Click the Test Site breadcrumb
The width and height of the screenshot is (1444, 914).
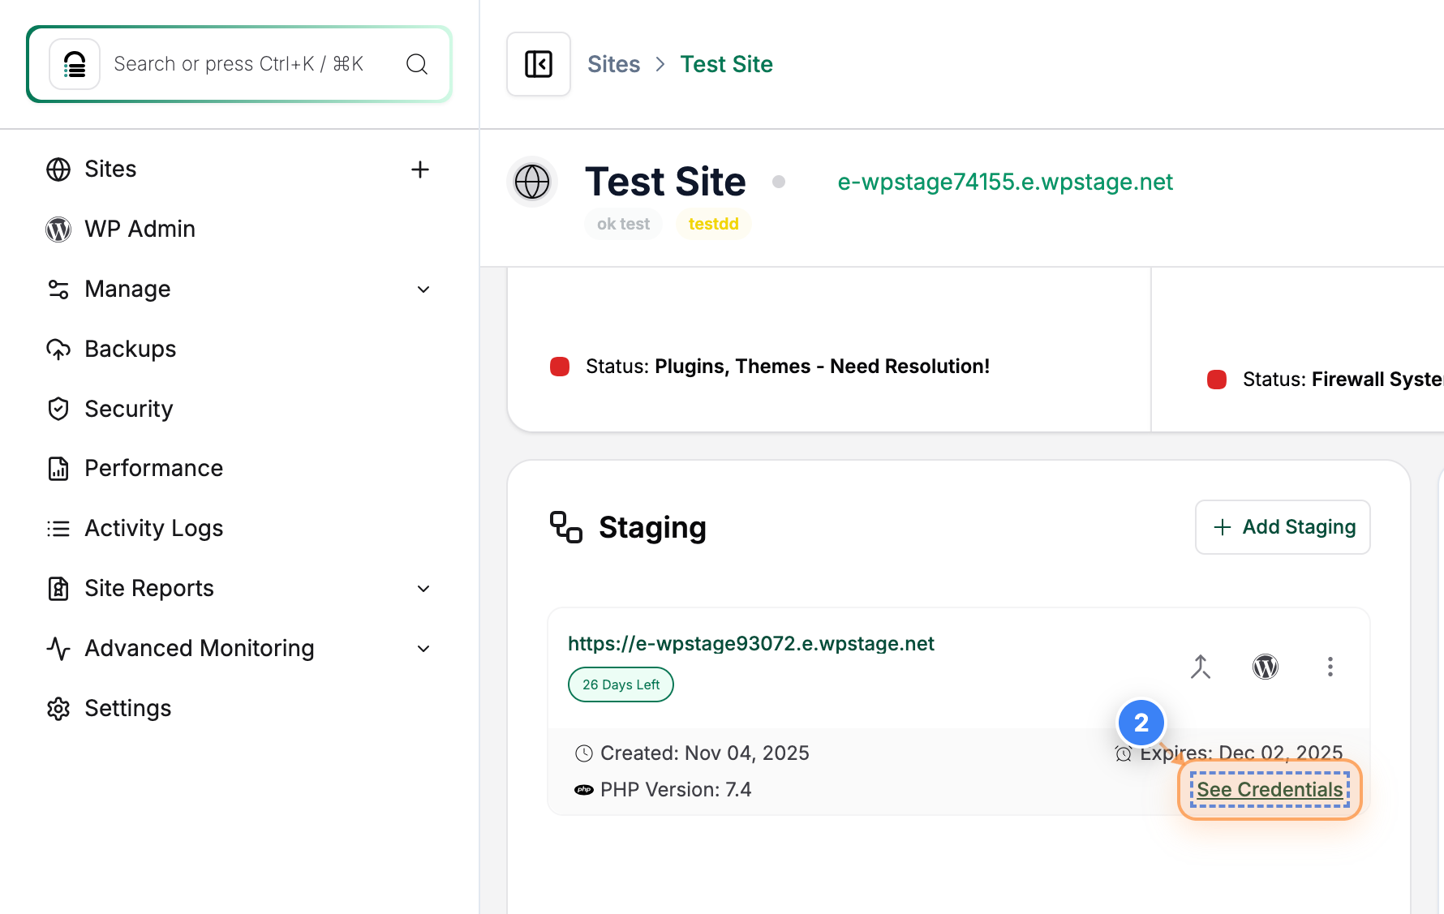tap(726, 64)
